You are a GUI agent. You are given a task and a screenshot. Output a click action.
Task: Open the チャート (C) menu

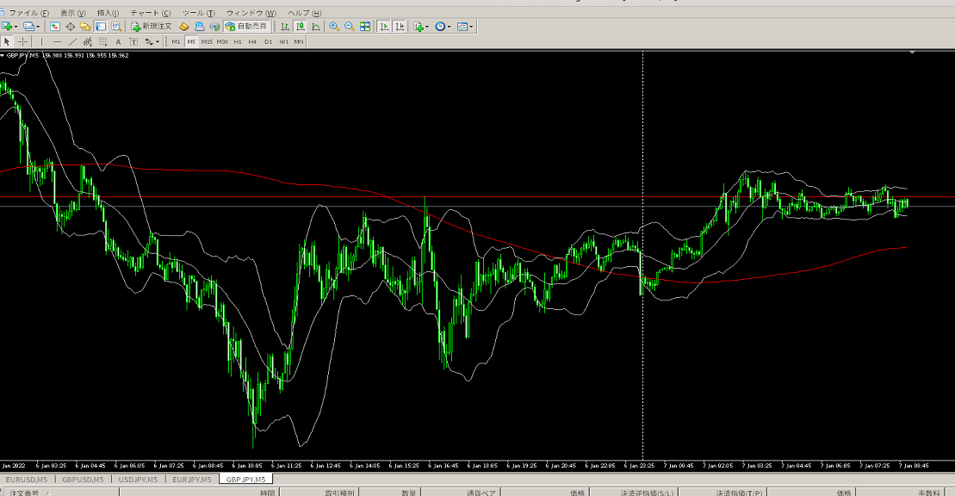[151, 13]
